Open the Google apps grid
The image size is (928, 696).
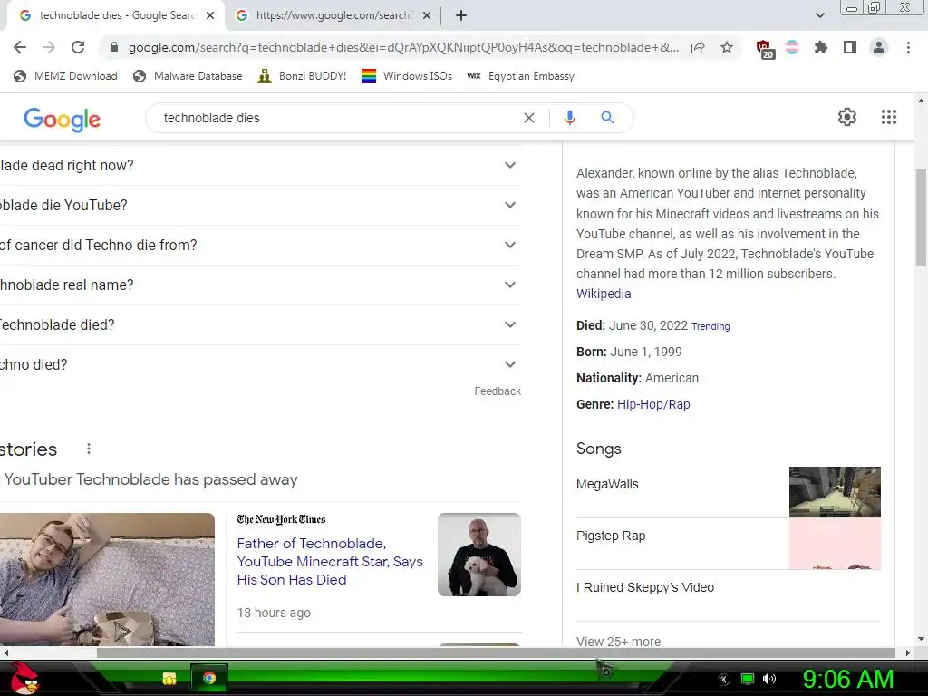[x=888, y=117]
